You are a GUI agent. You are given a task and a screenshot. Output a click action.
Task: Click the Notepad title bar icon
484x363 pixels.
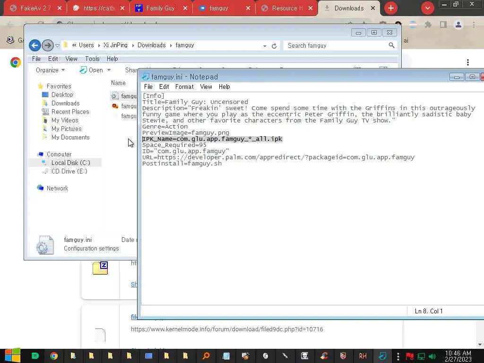(146, 77)
